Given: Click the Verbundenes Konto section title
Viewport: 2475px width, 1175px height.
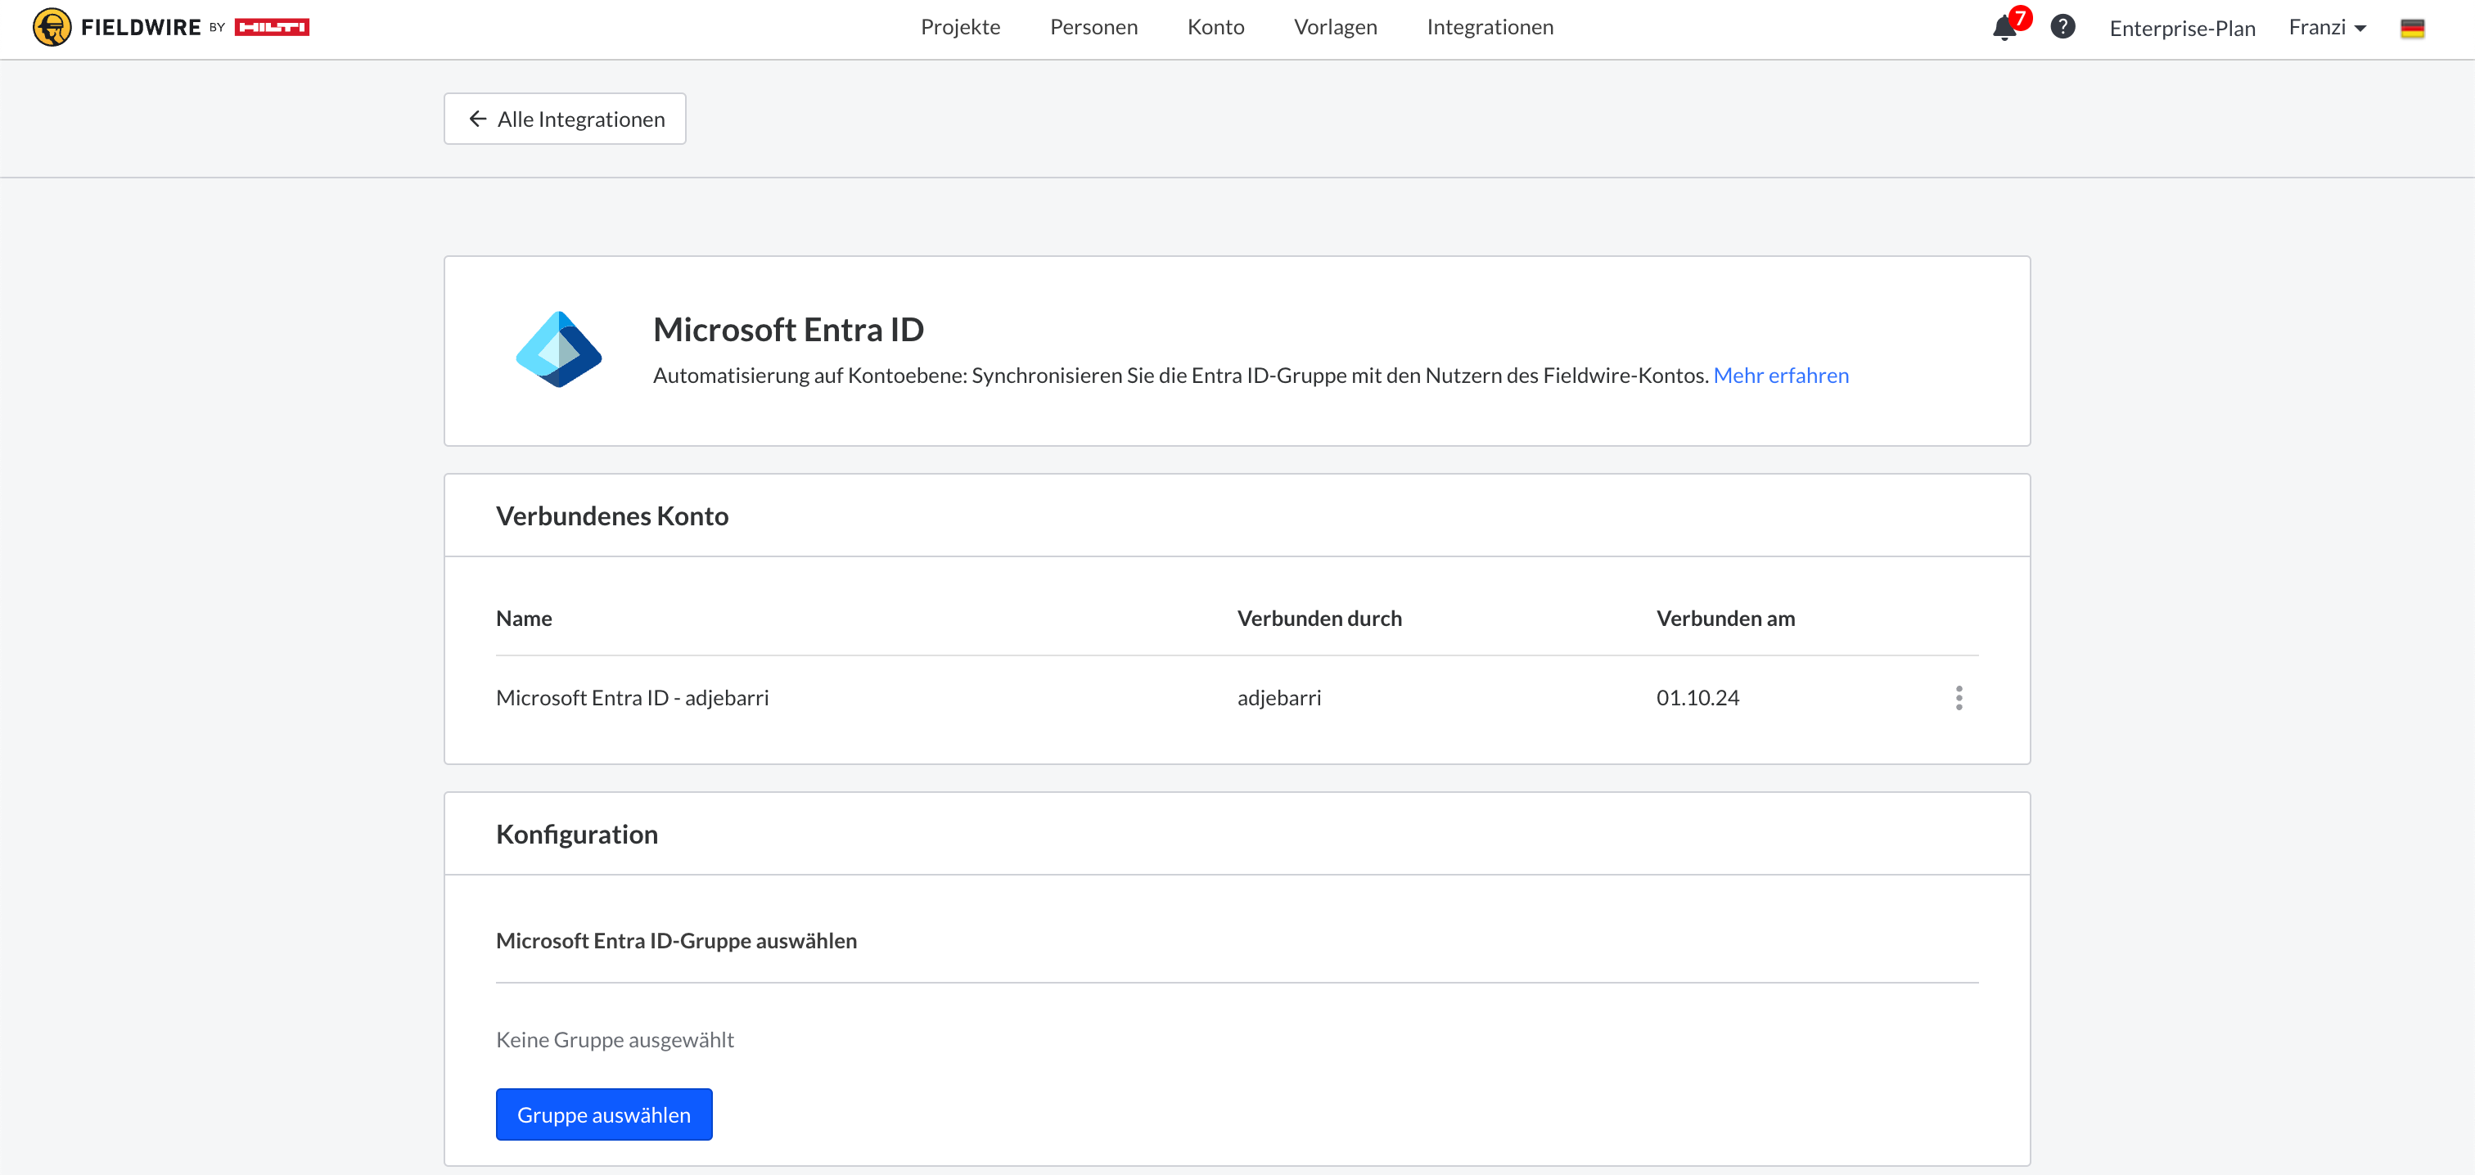Looking at the screenshot, I should click(612, 516).
